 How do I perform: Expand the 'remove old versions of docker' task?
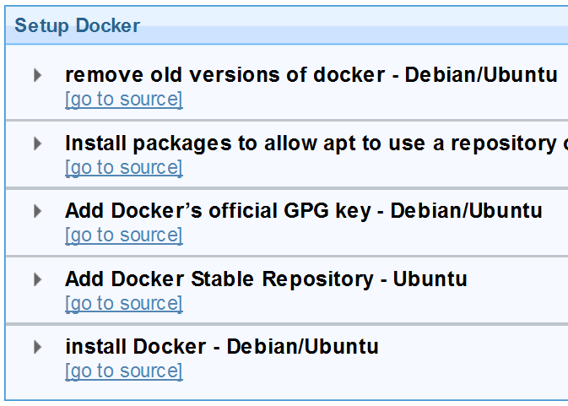37,75
